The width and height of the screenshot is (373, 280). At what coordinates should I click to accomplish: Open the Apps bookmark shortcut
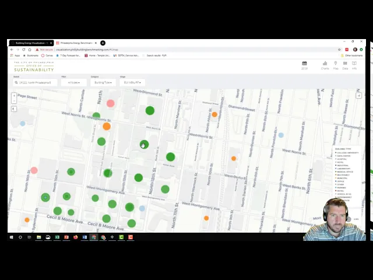[15, 55]
